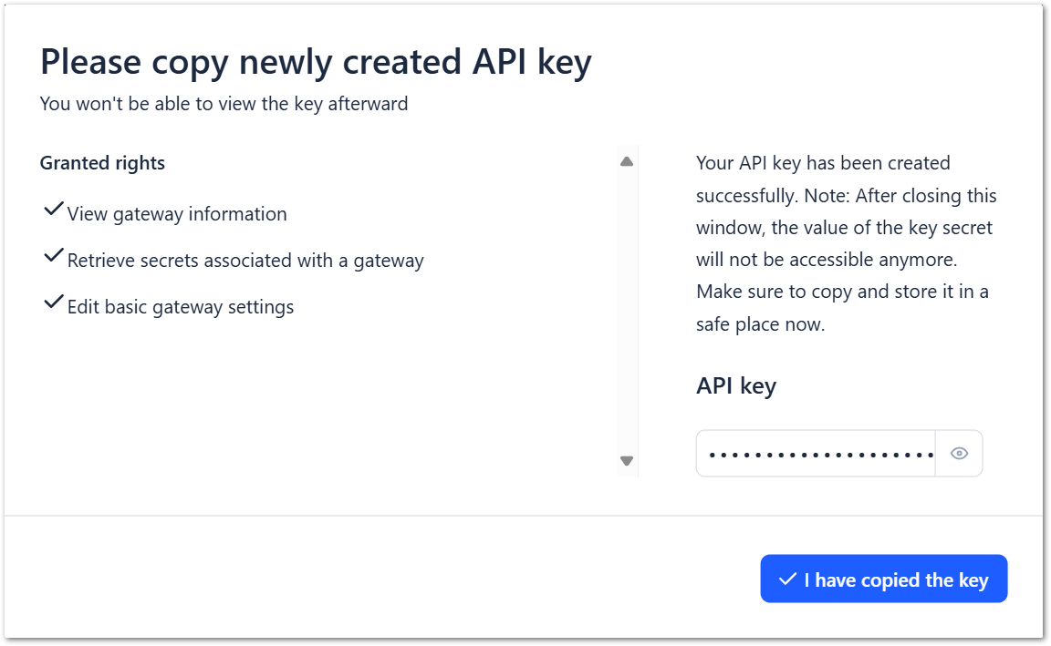Screen dimensions: 1051x646
Task: Click the scrollbar down arrow in rights list
Action: [627, 461]
